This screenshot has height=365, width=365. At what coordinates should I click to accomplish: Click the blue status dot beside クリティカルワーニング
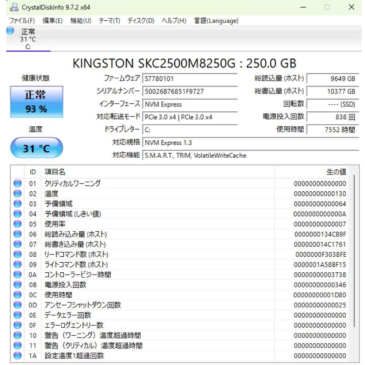tap(17, 183)
